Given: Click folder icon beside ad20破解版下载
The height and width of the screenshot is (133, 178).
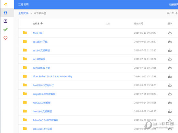Looking at the screenshot, I should (x=25, y=68).
